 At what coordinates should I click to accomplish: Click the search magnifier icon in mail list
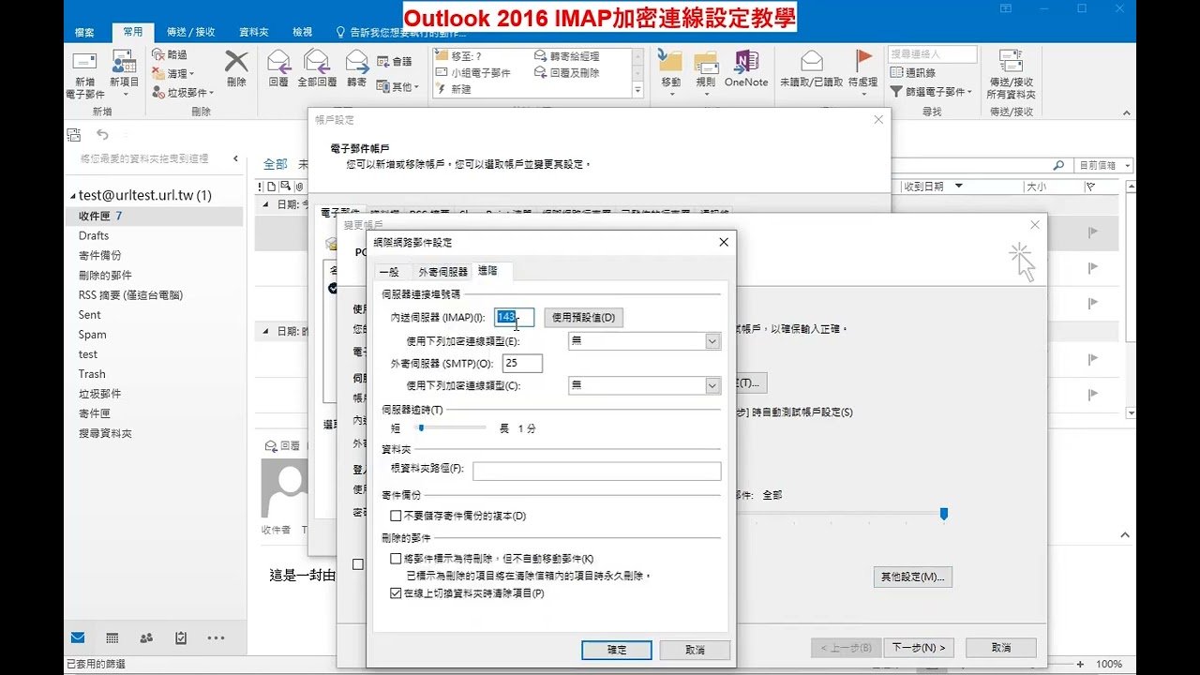[x=1058, y=165]
